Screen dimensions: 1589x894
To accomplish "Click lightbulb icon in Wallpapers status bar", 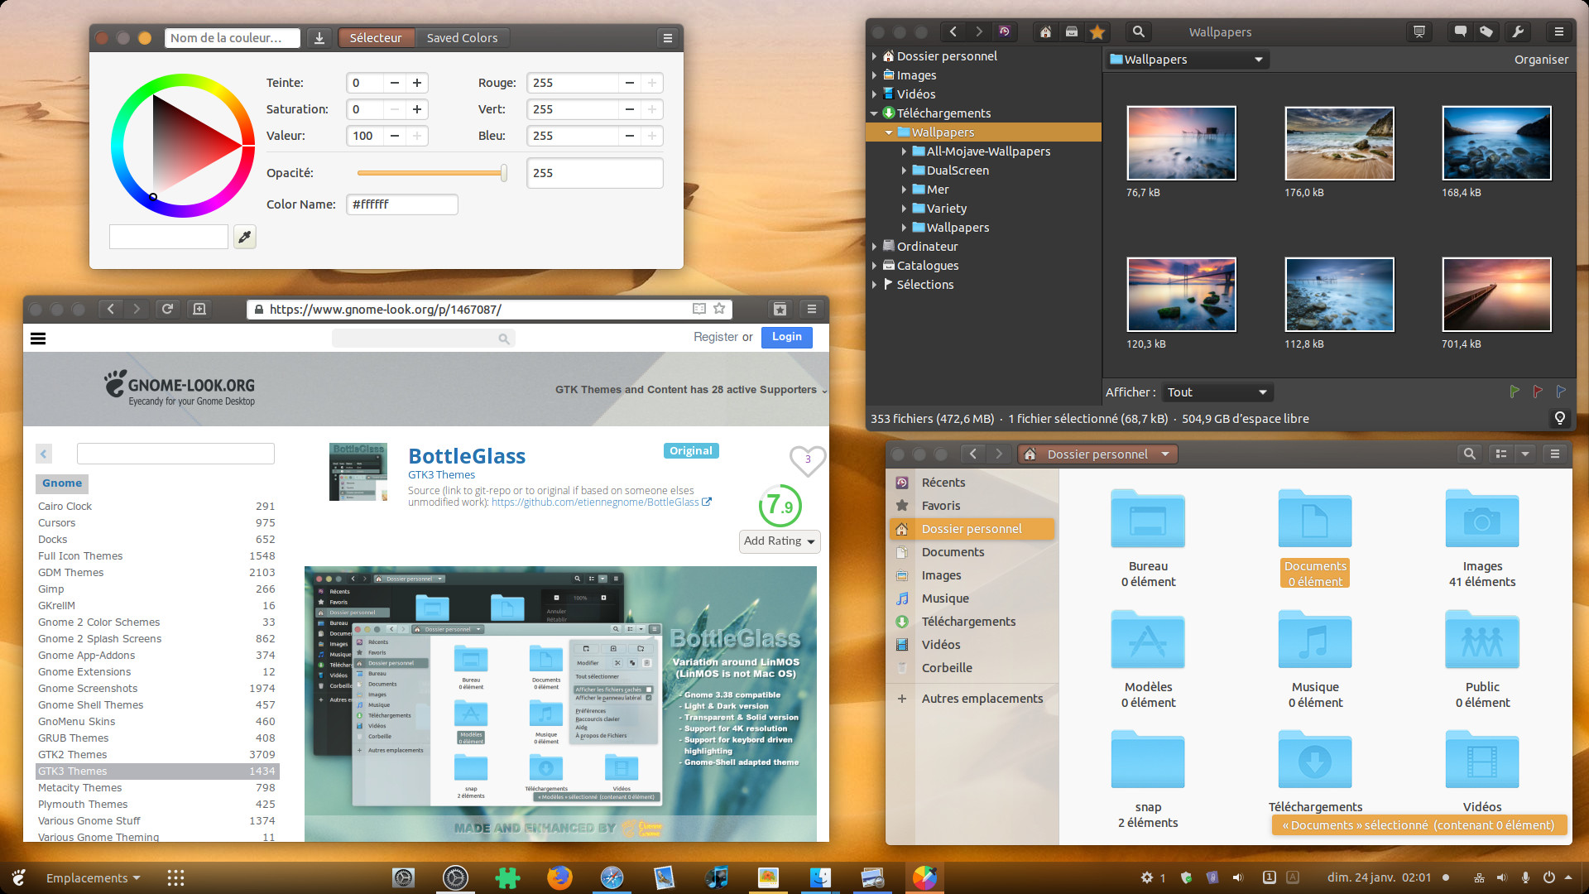I will pyautogui.click(x=1560, y=418).
